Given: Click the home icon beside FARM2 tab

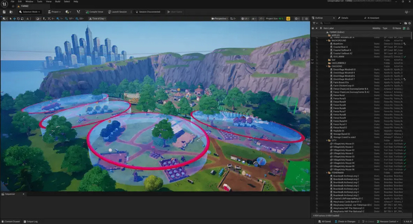Looking at the screenshot, I should [13, 6].
